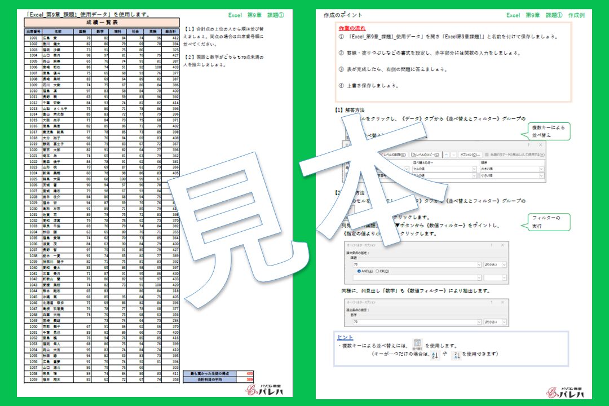
Task: Click the move level up arrow in the sort dialog
Action: [x=447, y=155]
